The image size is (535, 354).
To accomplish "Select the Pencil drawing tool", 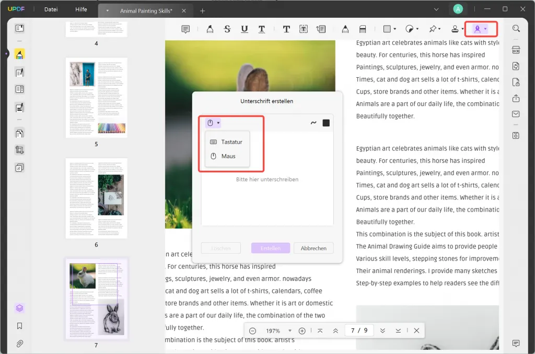I will pyautogui.click(x=345, y=29).
